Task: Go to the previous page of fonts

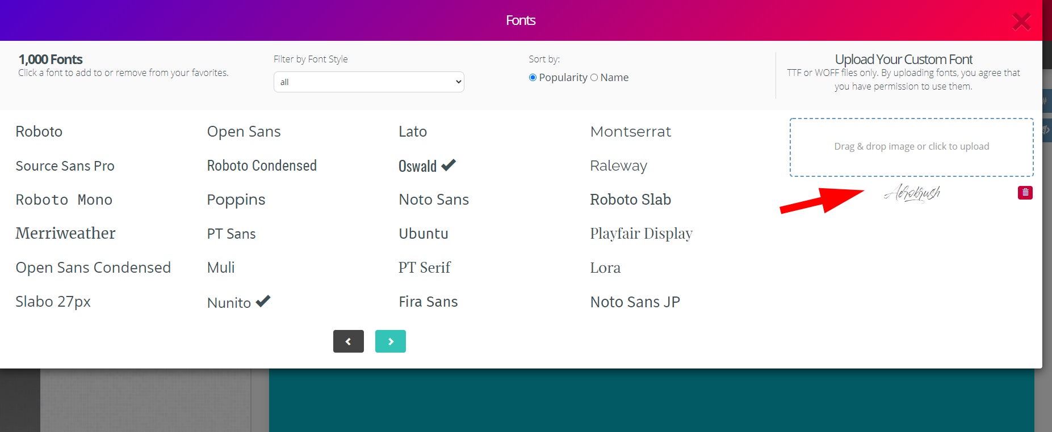Action: click(x=348, y=341)
